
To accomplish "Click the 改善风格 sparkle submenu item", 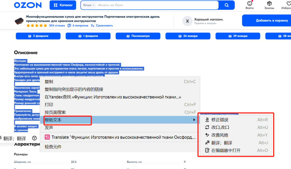I will (236, 135).
